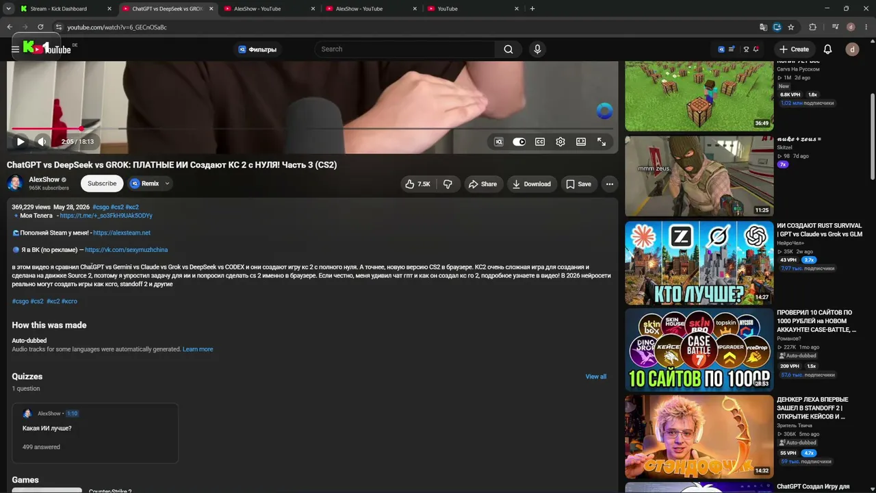Click the #cs2 hashtag next to the date
The width and height of the screenshot is (876, 493).
[x=117, y=207]
